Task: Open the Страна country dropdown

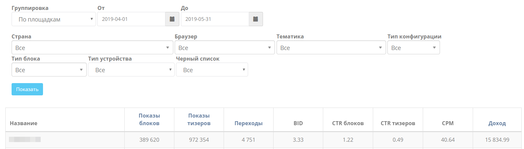Action: pos(92,48)
